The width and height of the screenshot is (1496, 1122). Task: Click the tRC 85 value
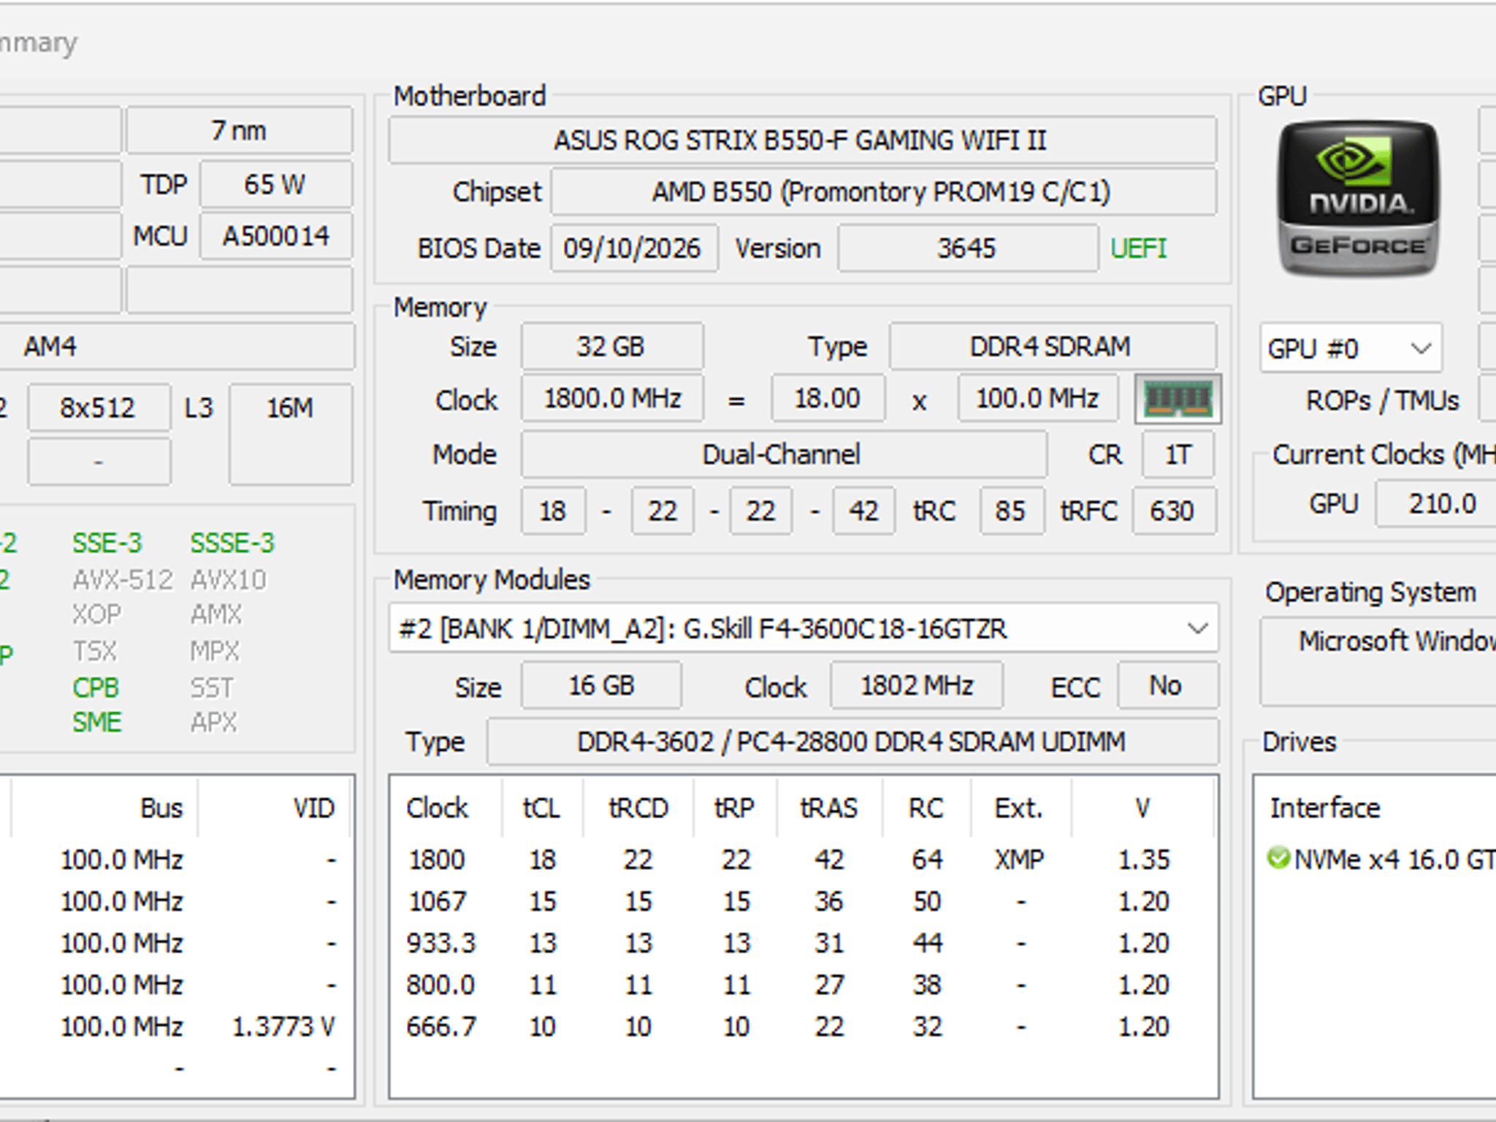pos(1011,511)
